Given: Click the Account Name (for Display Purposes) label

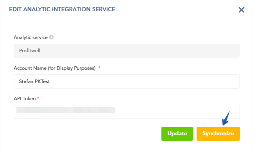Looking at the screenshot, I should click(55, 68).
